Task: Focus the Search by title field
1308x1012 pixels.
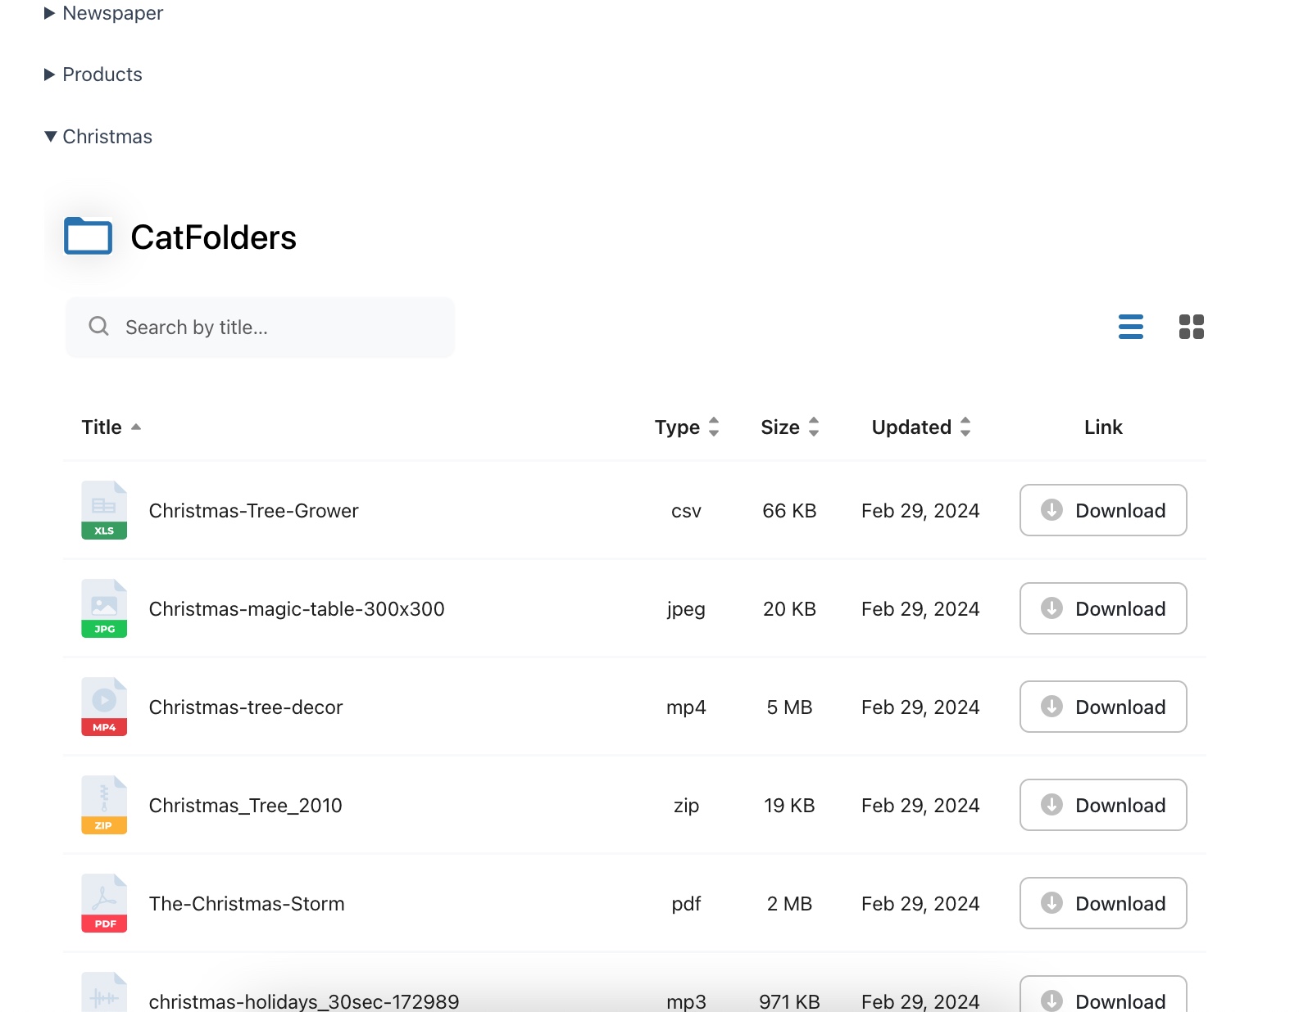Action: pyautogui.click(x=270, y=328)
